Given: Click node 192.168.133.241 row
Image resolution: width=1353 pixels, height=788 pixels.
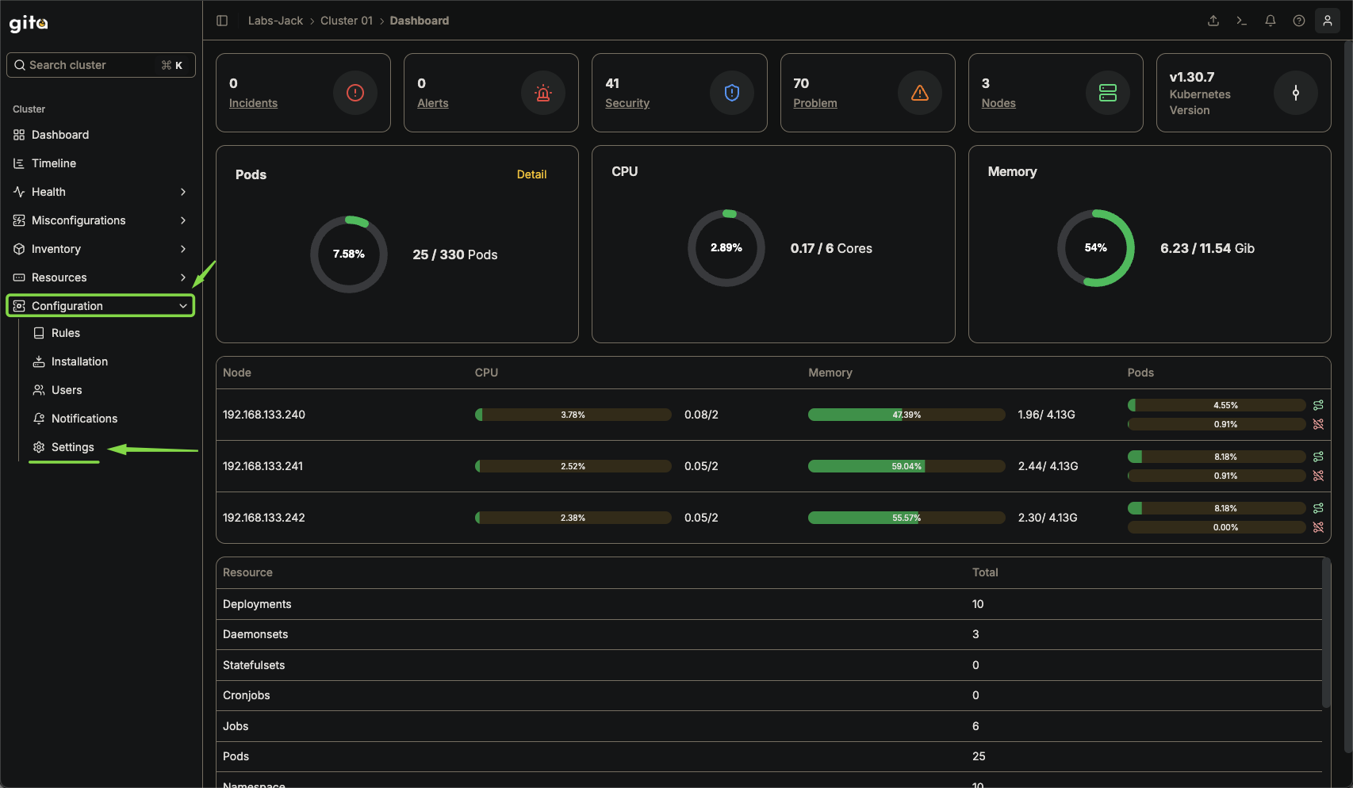Looking at the screenshot, I should click(x=773, y=466).
